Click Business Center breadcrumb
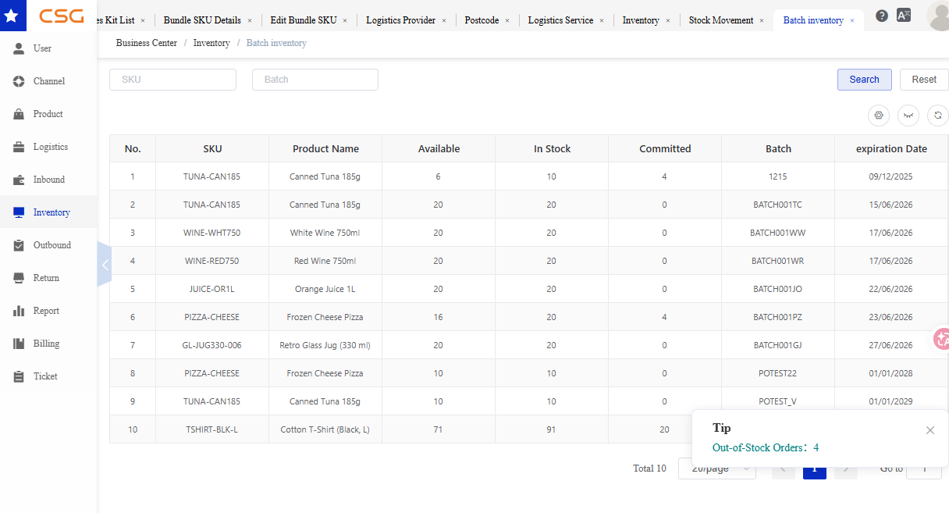The height and width of the screenshot is (513, 949). click(x=147, y=43)
